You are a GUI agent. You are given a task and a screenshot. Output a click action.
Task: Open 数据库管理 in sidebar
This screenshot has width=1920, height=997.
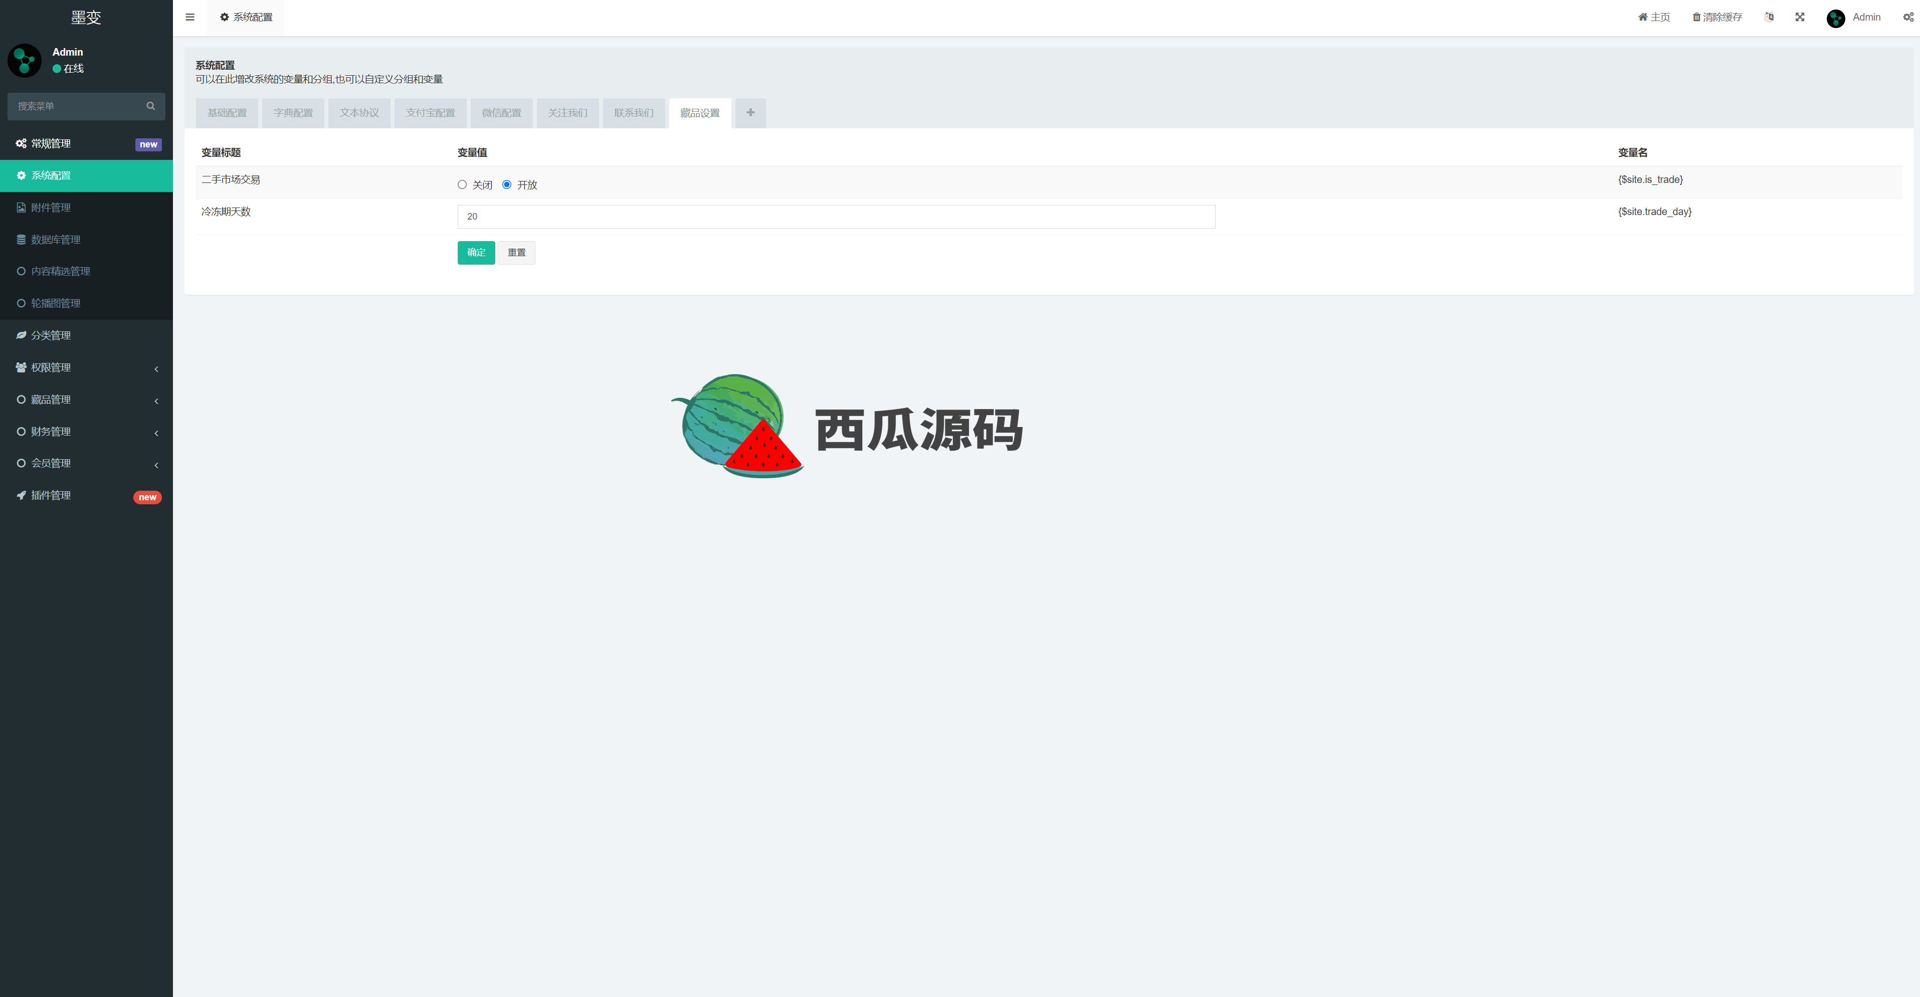pyautogui.click(x=86, y=240)
